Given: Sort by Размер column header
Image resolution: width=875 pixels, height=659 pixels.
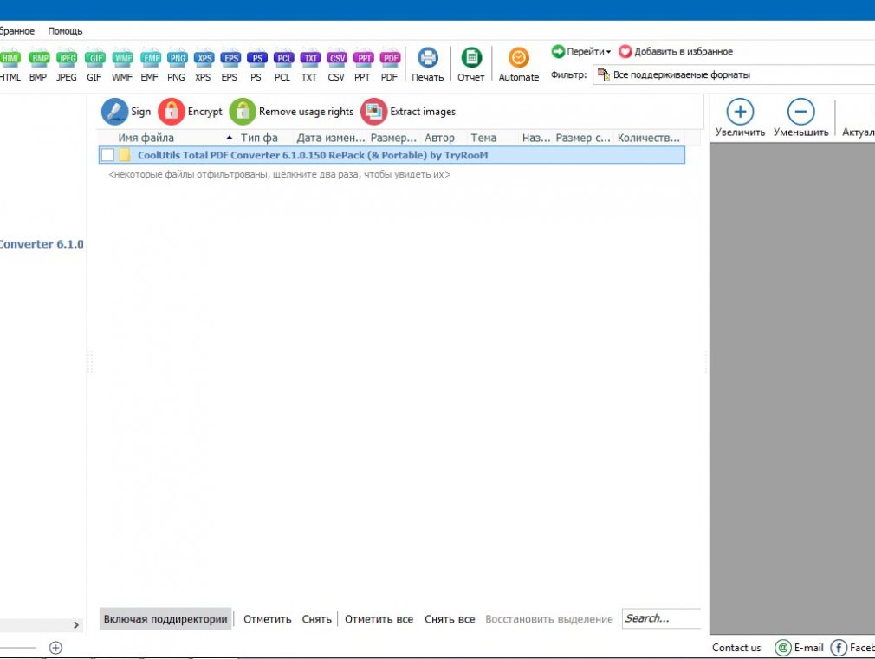Looking at the screenshot, I should point(393,138).
